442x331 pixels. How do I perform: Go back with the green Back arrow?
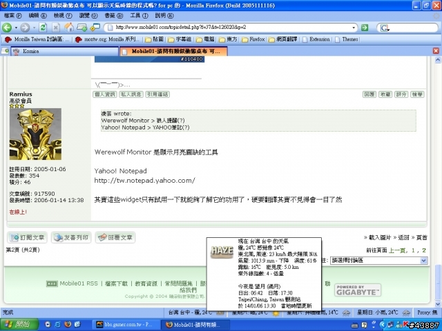coord(7,28)
